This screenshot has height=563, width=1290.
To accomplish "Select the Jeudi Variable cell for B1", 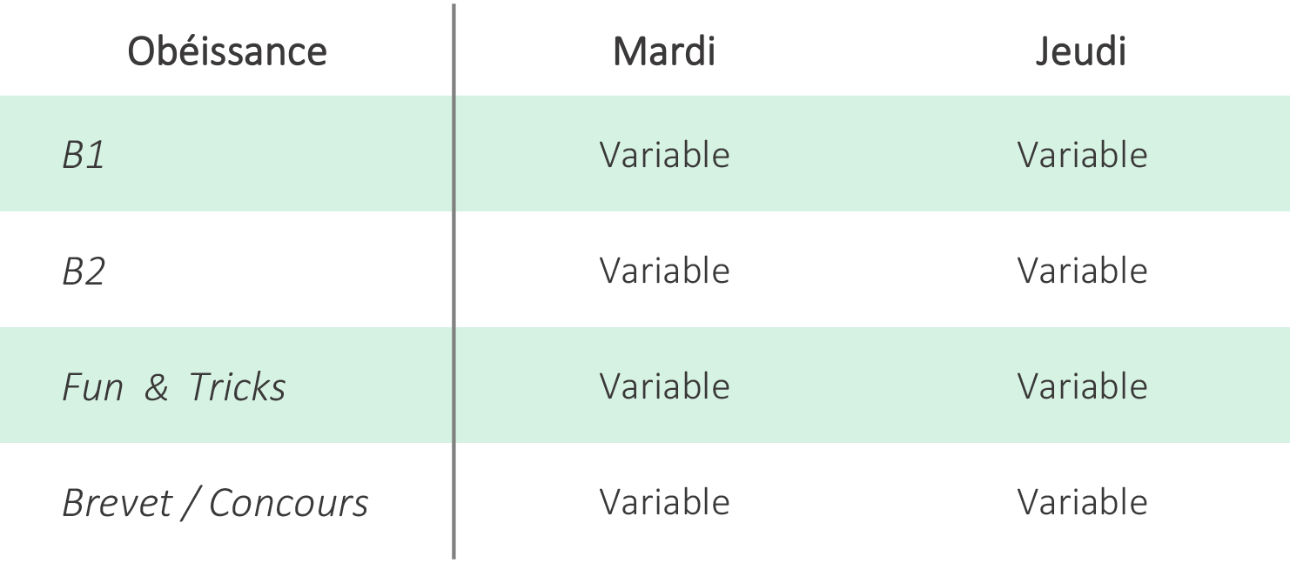I will (x=1083, y=155).
